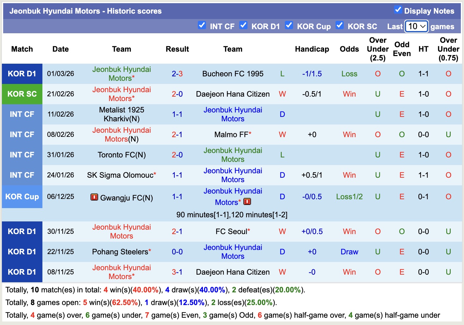464x325 pixels.
Task: Toggle the Display Notes checkbox
Action: coord(398,10)
